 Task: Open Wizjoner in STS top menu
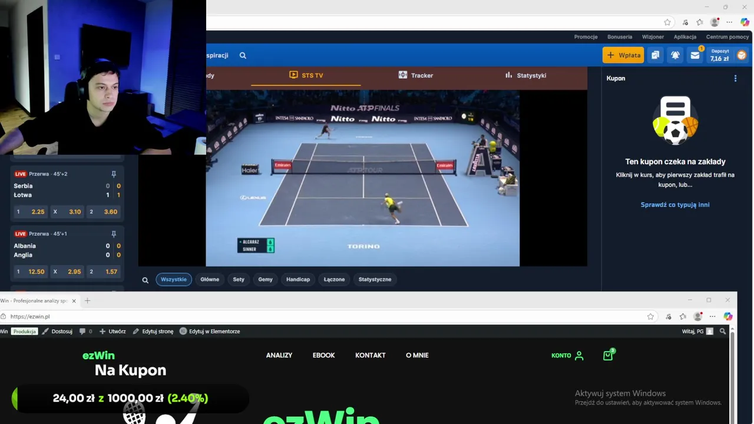pos(653,37)
